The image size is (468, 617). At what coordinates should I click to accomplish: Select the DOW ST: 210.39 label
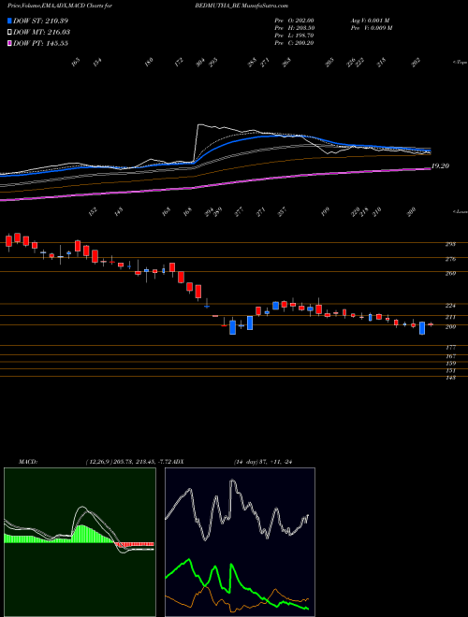pyautogui.click(x=40, y=21)
